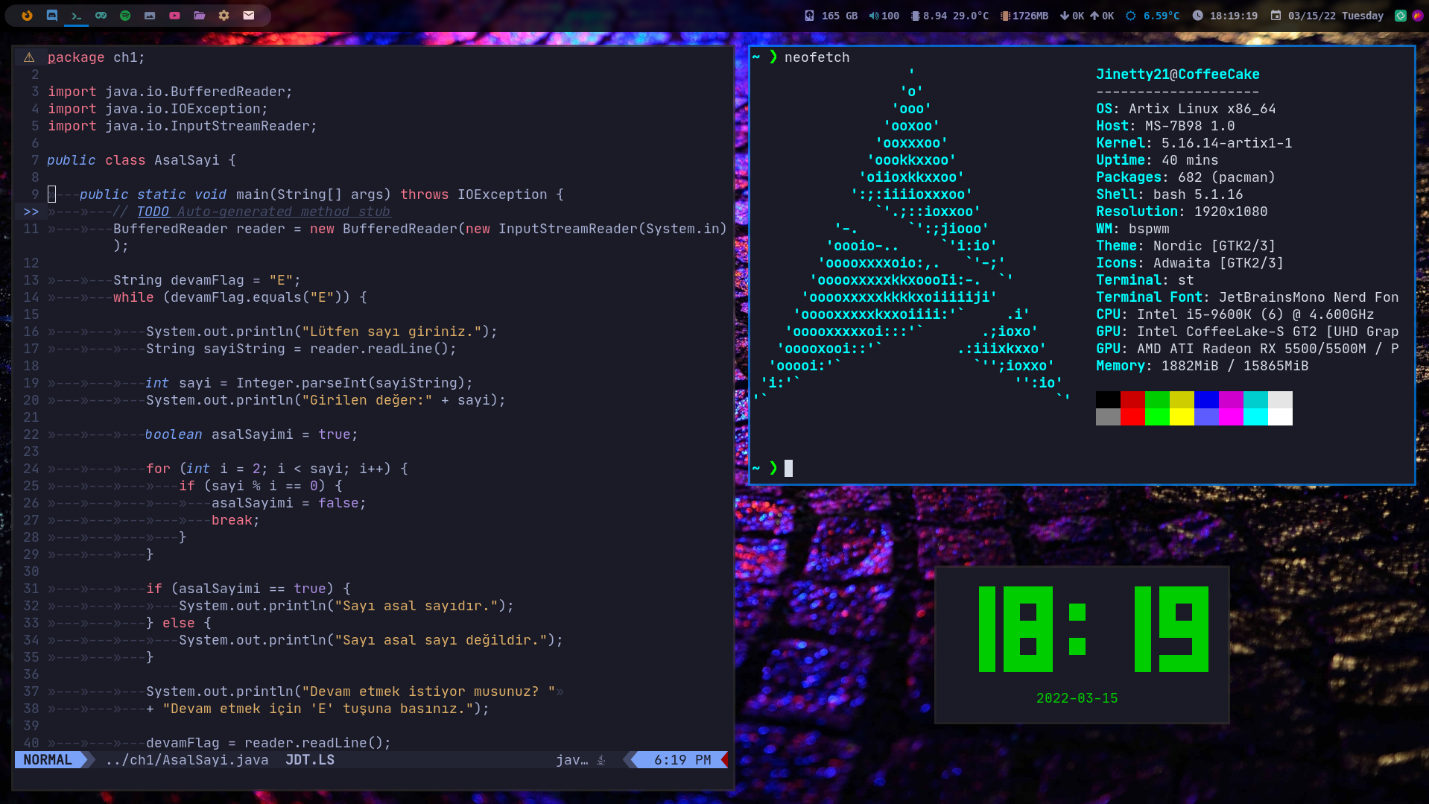Click the purple flame tray icon
This screenshot has width=1429, height=804.
(1417, 16)
